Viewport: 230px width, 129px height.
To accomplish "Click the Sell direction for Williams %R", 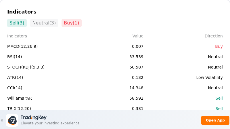I will [219, 98].
